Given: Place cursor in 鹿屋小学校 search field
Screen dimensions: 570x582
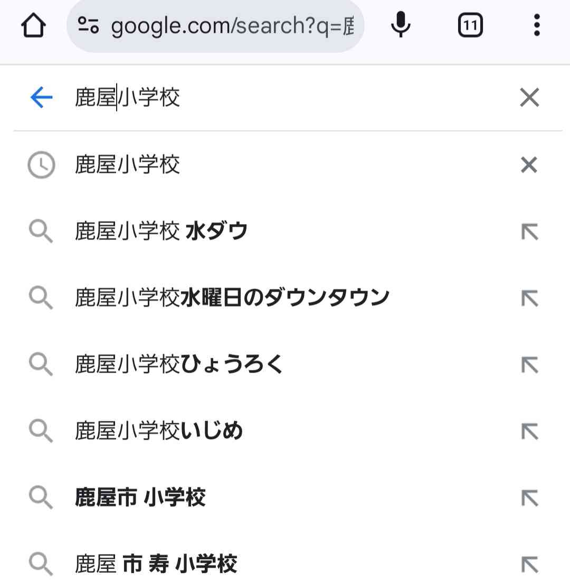Looking at the screenshot, I should (289, 97).
